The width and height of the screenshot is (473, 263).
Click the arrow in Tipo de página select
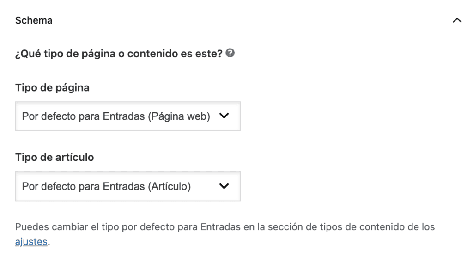[224, 116]
